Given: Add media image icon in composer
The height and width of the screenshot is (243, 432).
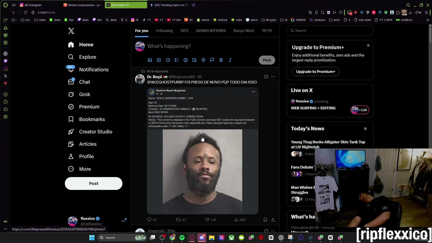Looking at the screenshot, I should click(x=150, y=60).
